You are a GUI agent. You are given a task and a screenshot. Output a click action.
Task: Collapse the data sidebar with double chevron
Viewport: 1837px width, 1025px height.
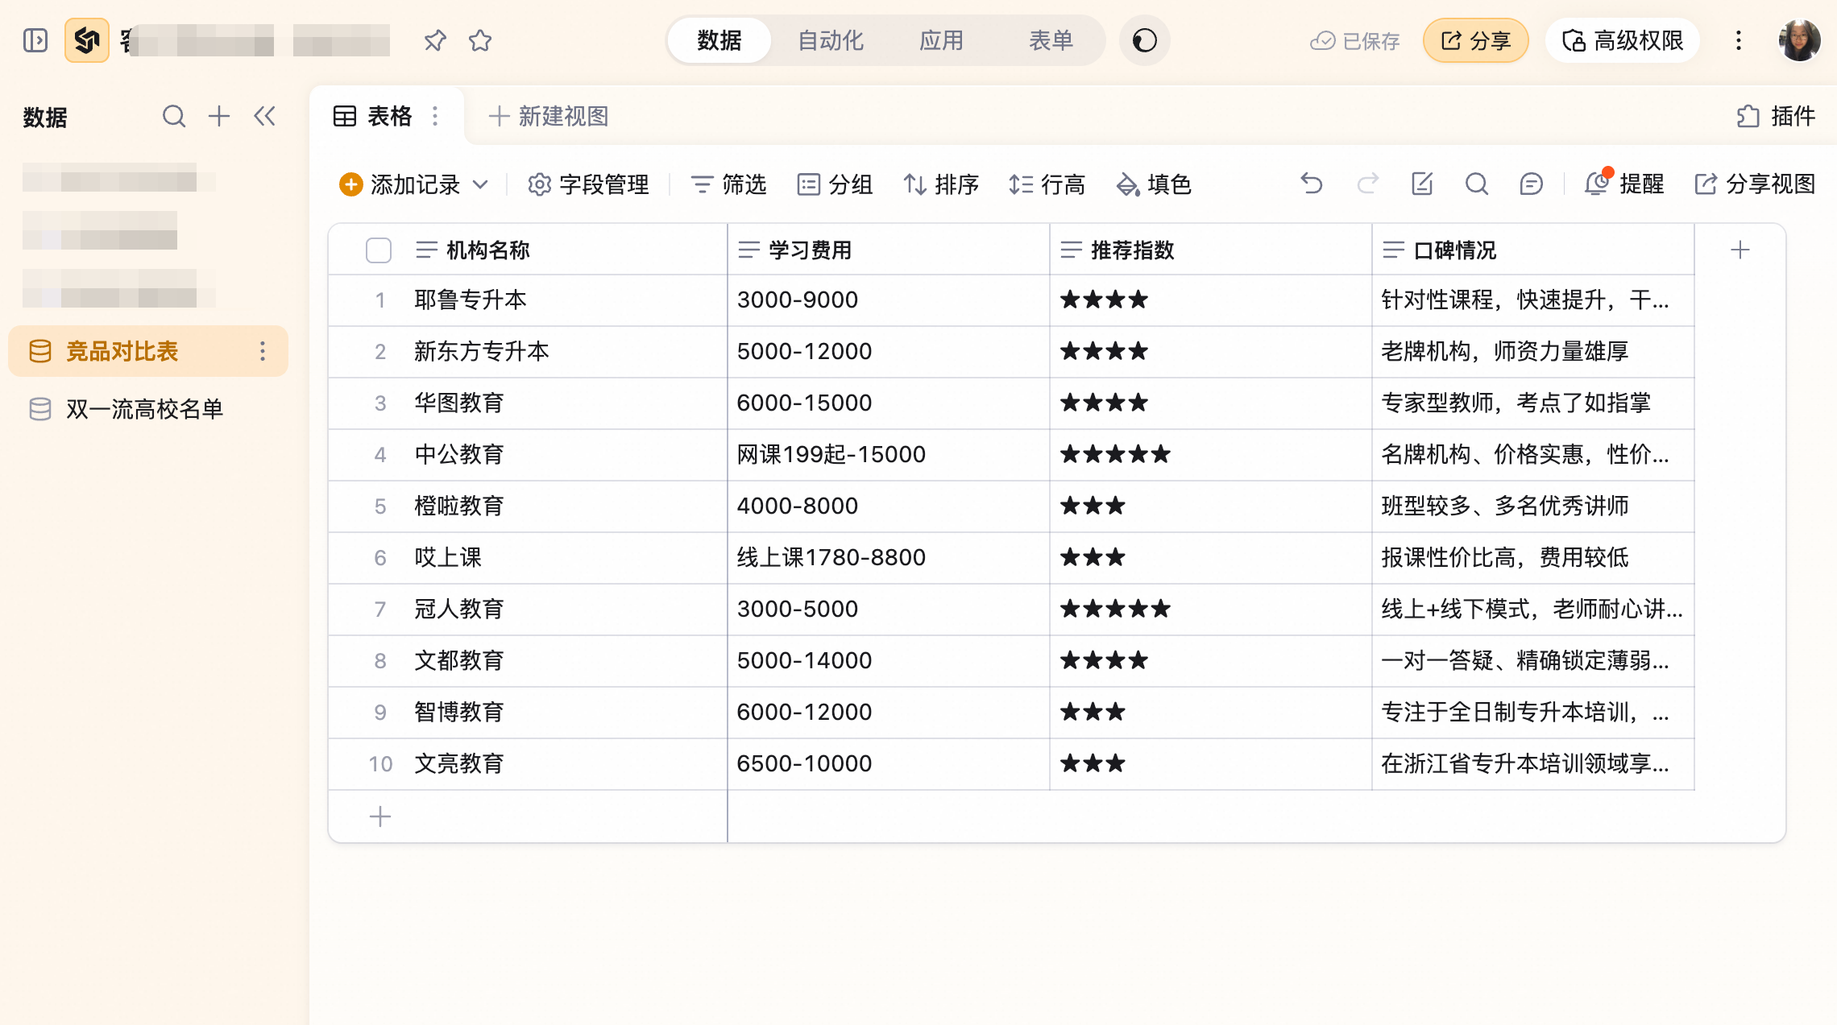[x=264, y=117]
